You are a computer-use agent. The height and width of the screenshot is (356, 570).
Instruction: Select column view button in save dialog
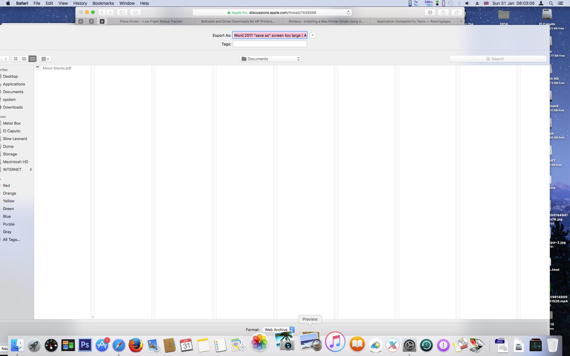tap(32, 59)
